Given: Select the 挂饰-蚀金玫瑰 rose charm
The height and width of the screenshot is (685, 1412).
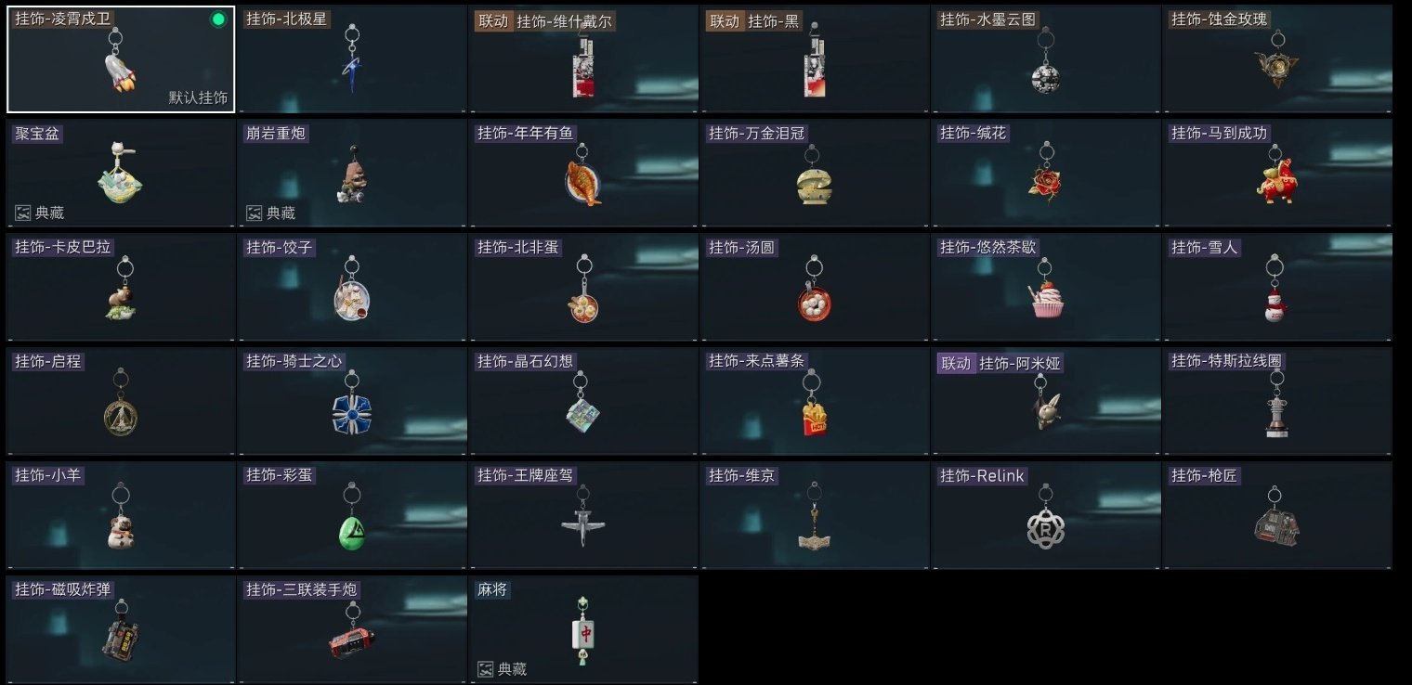Looking at the screenshot, I should coord(1277,58).
